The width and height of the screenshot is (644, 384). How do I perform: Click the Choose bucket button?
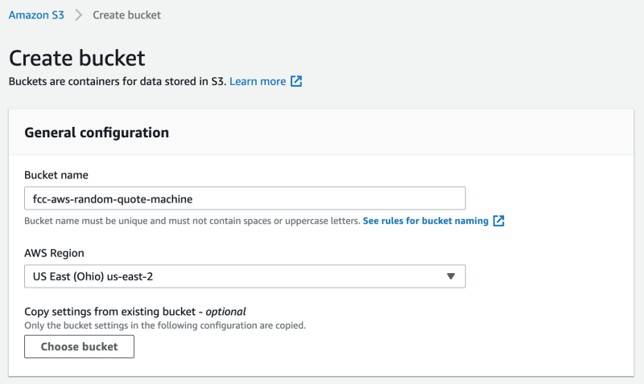tap(79, 347)
